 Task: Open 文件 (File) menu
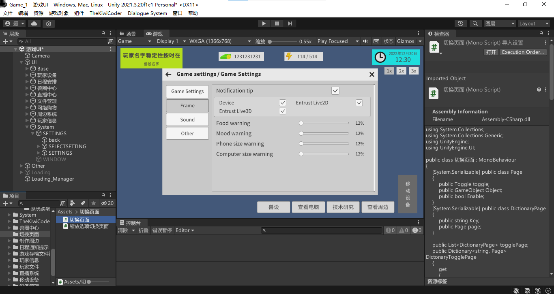coord(8,13)
